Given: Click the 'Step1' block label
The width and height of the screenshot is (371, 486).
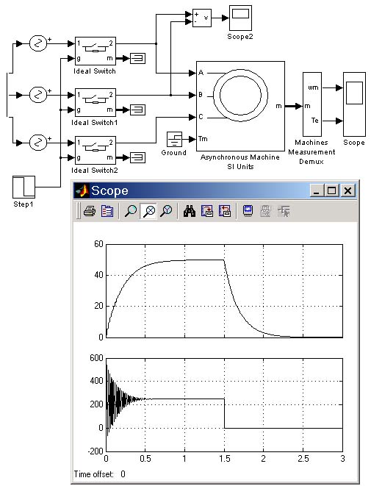Looking at the screenshot, I should [24, 204].
